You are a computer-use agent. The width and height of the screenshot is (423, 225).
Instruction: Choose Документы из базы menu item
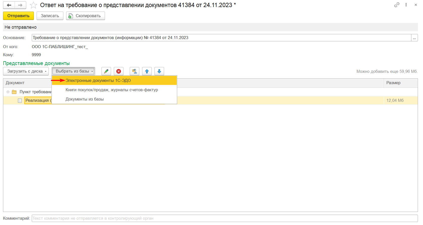(x=114, y=99)
